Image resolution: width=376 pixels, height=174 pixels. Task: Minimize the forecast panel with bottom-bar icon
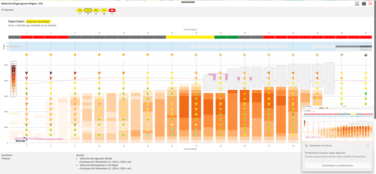click(x=357, y=4)
